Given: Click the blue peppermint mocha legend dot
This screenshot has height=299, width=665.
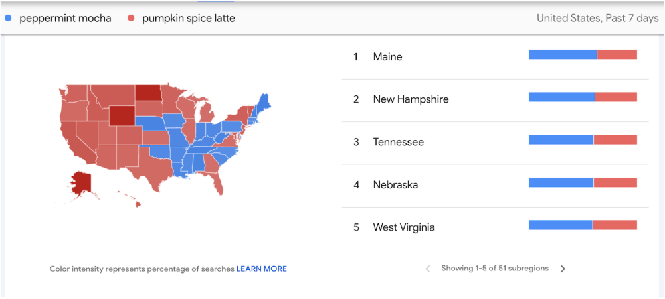Looking at the screenshot, I should coord(8,18).
